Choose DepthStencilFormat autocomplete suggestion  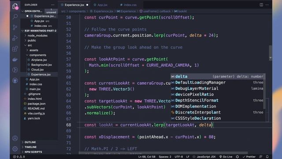tap(217, 100)
